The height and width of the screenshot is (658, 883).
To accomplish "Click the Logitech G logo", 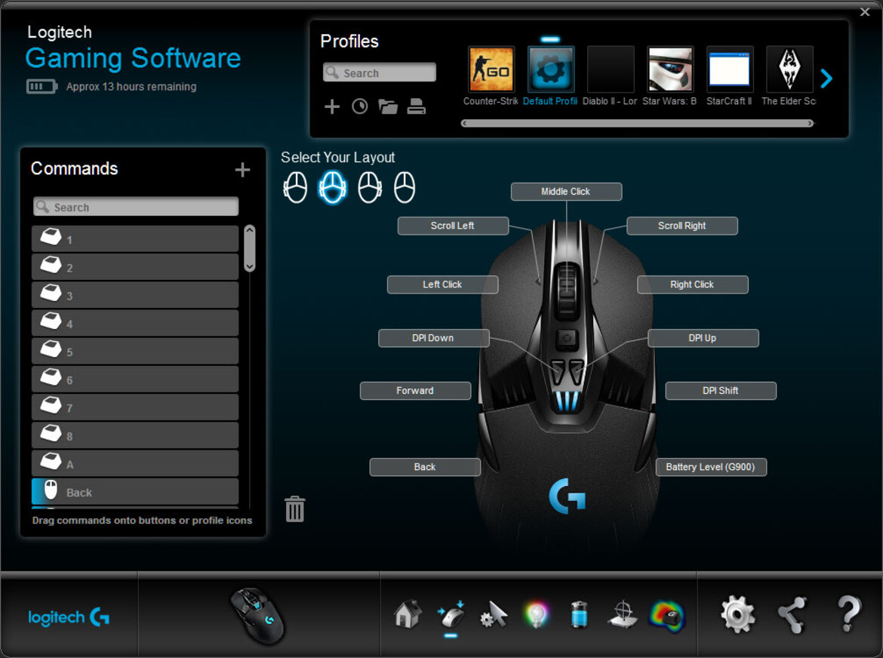I will (69, 617).
